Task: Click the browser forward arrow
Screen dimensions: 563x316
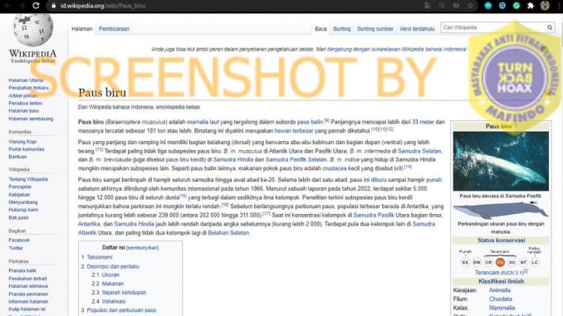Action: pos(22,6)
